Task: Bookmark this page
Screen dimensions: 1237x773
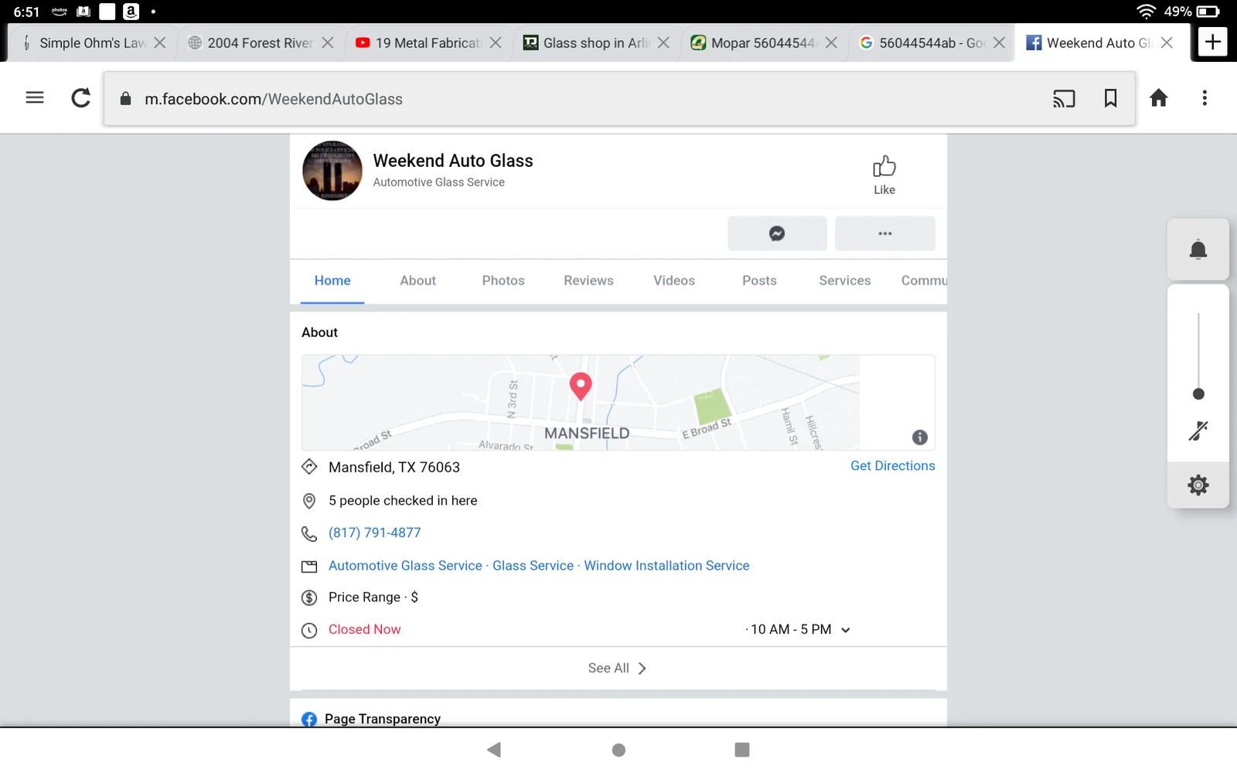Action: click(x=1110, y=98)
